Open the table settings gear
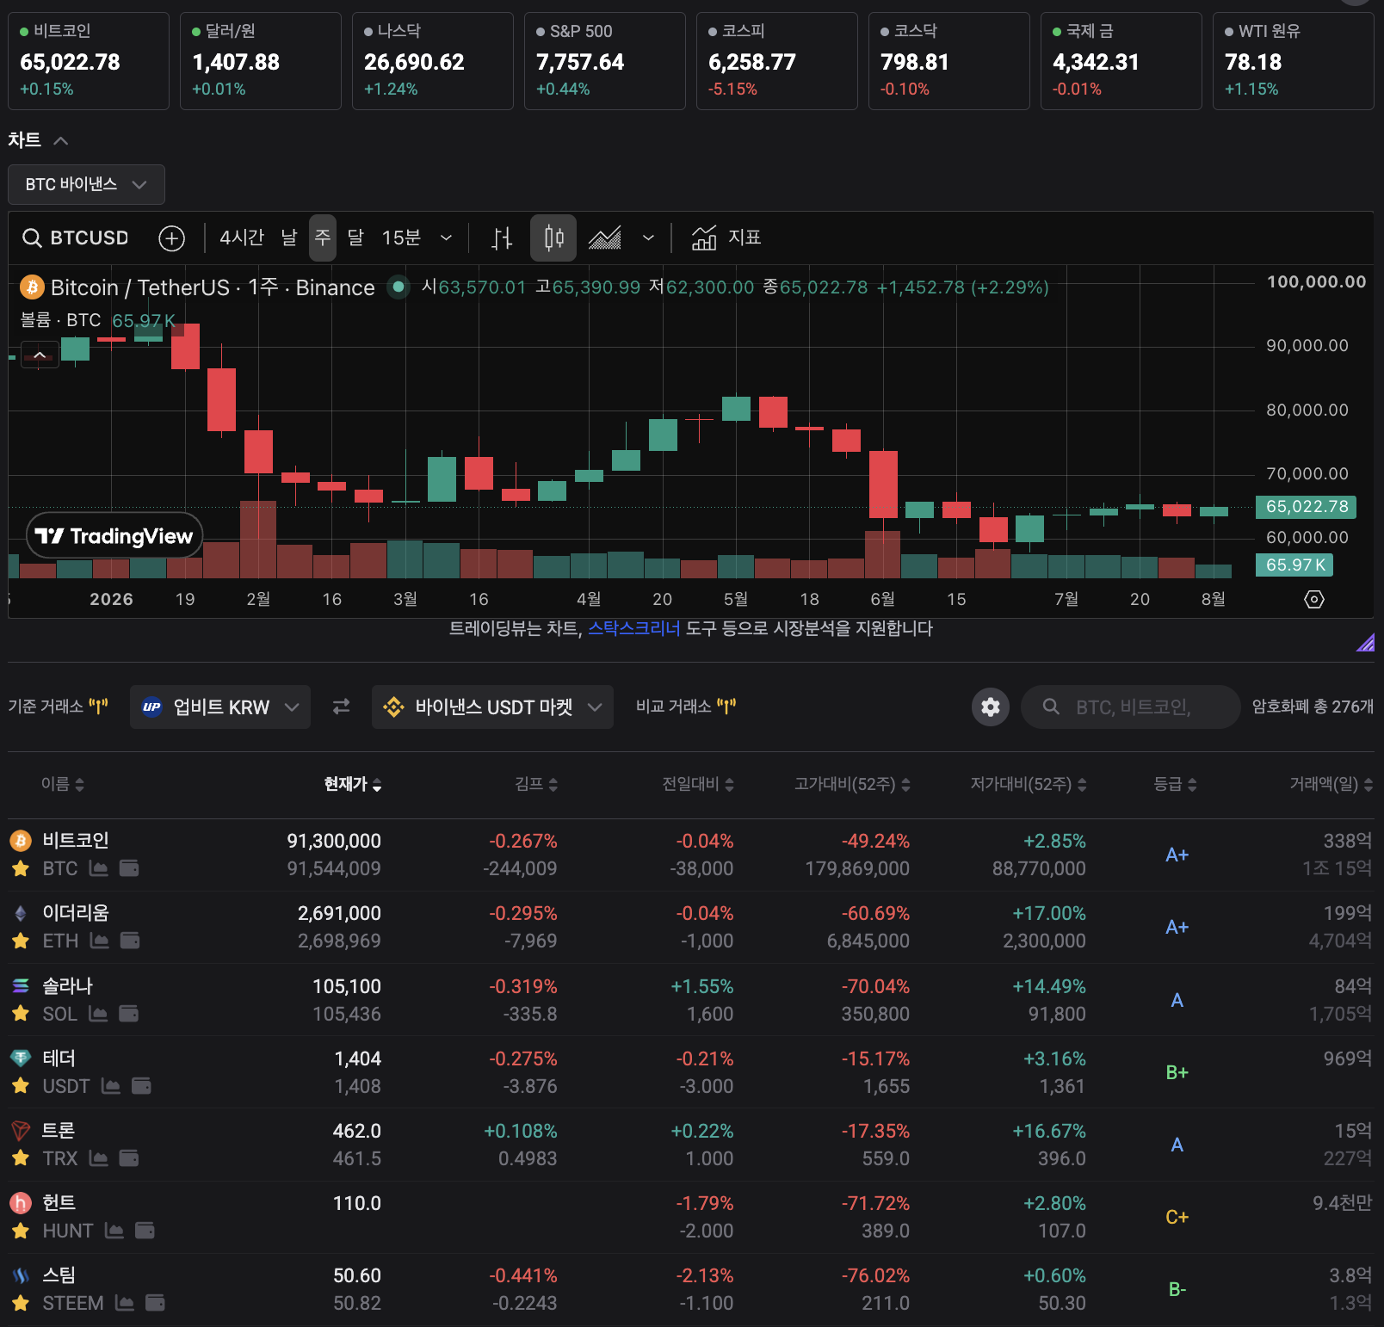Viewport: 1384px width, 1327px height. (991, 707)
